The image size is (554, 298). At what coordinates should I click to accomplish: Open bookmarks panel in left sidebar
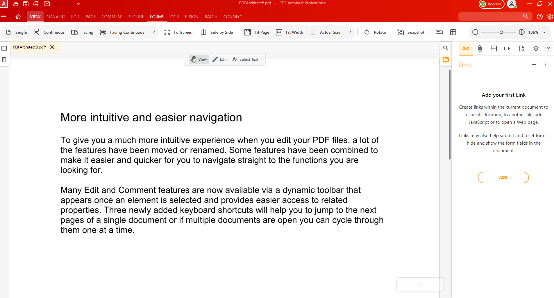pos(4,60)
